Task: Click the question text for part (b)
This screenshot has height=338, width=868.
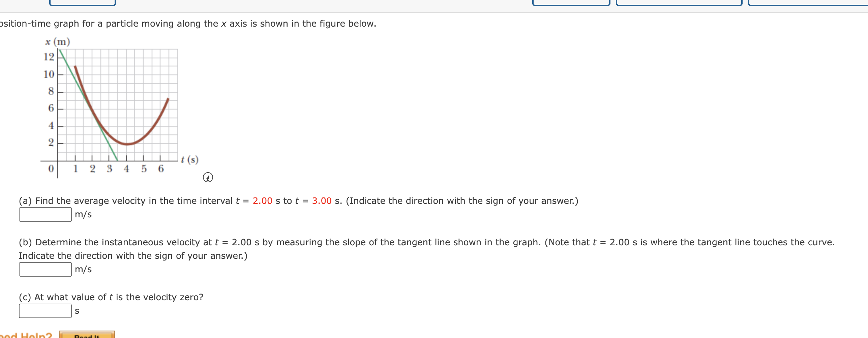Action: coord(236,242)
